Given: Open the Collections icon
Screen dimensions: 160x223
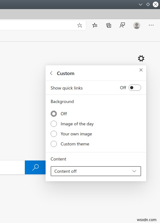Looking at the screenshot, I should pyautogui.click(x=109, y=25).
